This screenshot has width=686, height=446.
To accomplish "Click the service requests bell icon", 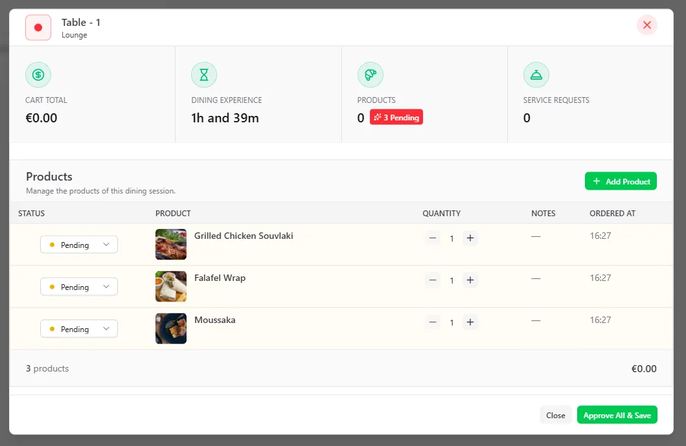I will pyautogui.click(x=536, y=75).
